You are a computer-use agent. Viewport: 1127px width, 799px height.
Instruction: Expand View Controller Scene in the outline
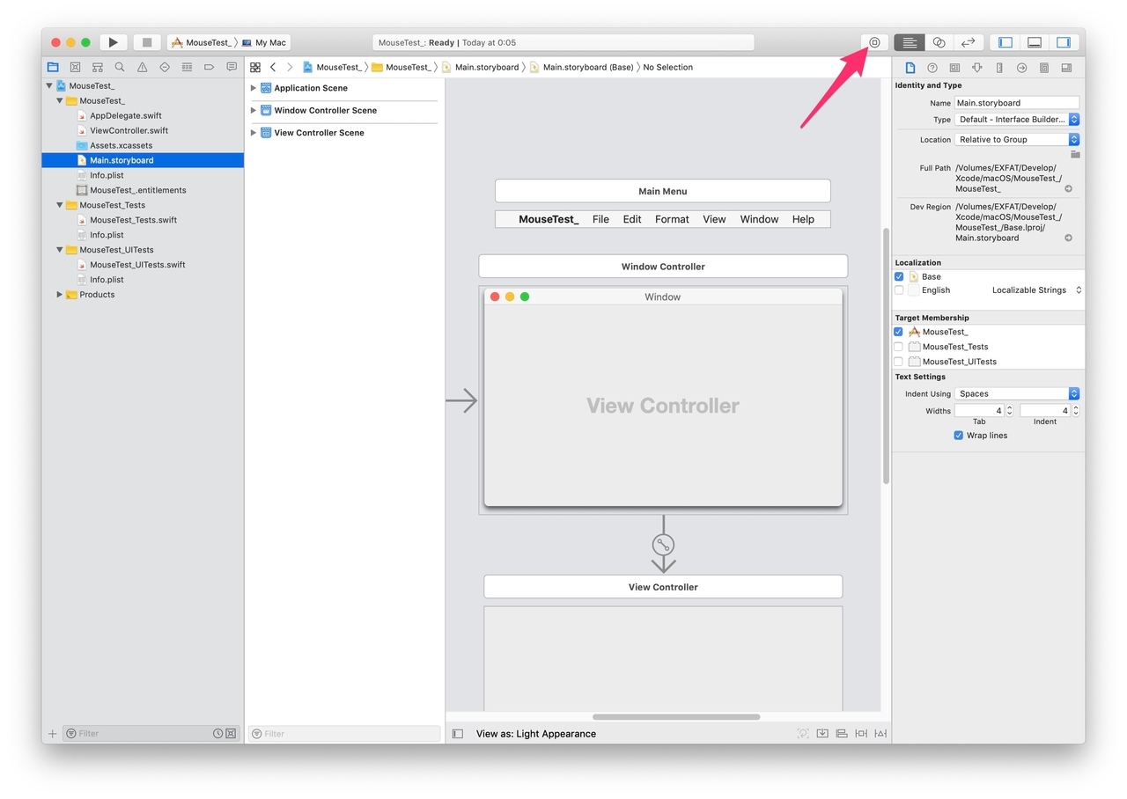(254, 133)
